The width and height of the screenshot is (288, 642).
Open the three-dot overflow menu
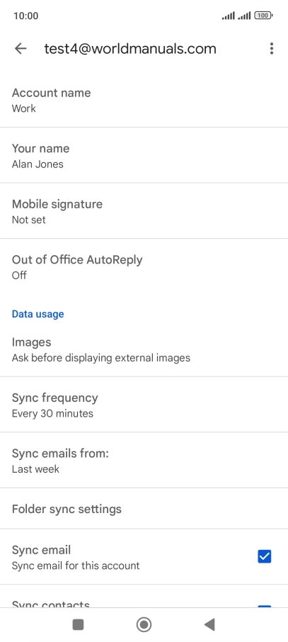coord(271,49)
